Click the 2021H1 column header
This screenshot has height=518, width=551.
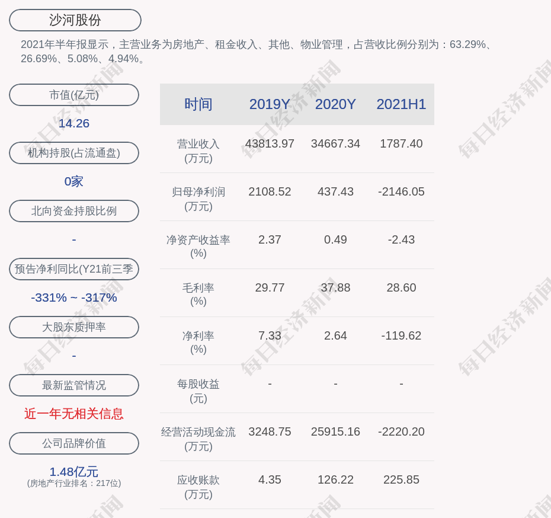(401, 104)
